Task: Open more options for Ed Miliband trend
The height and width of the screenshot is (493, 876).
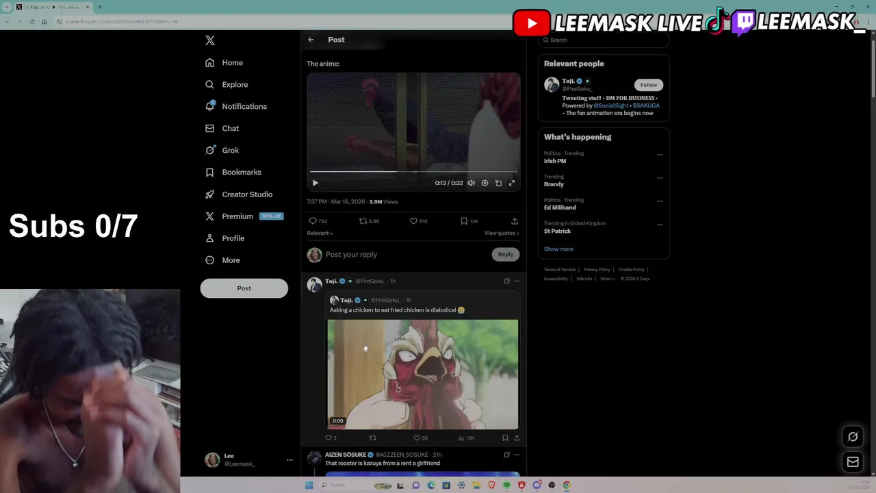Action: pyautogui.click(x=660, y=201)
